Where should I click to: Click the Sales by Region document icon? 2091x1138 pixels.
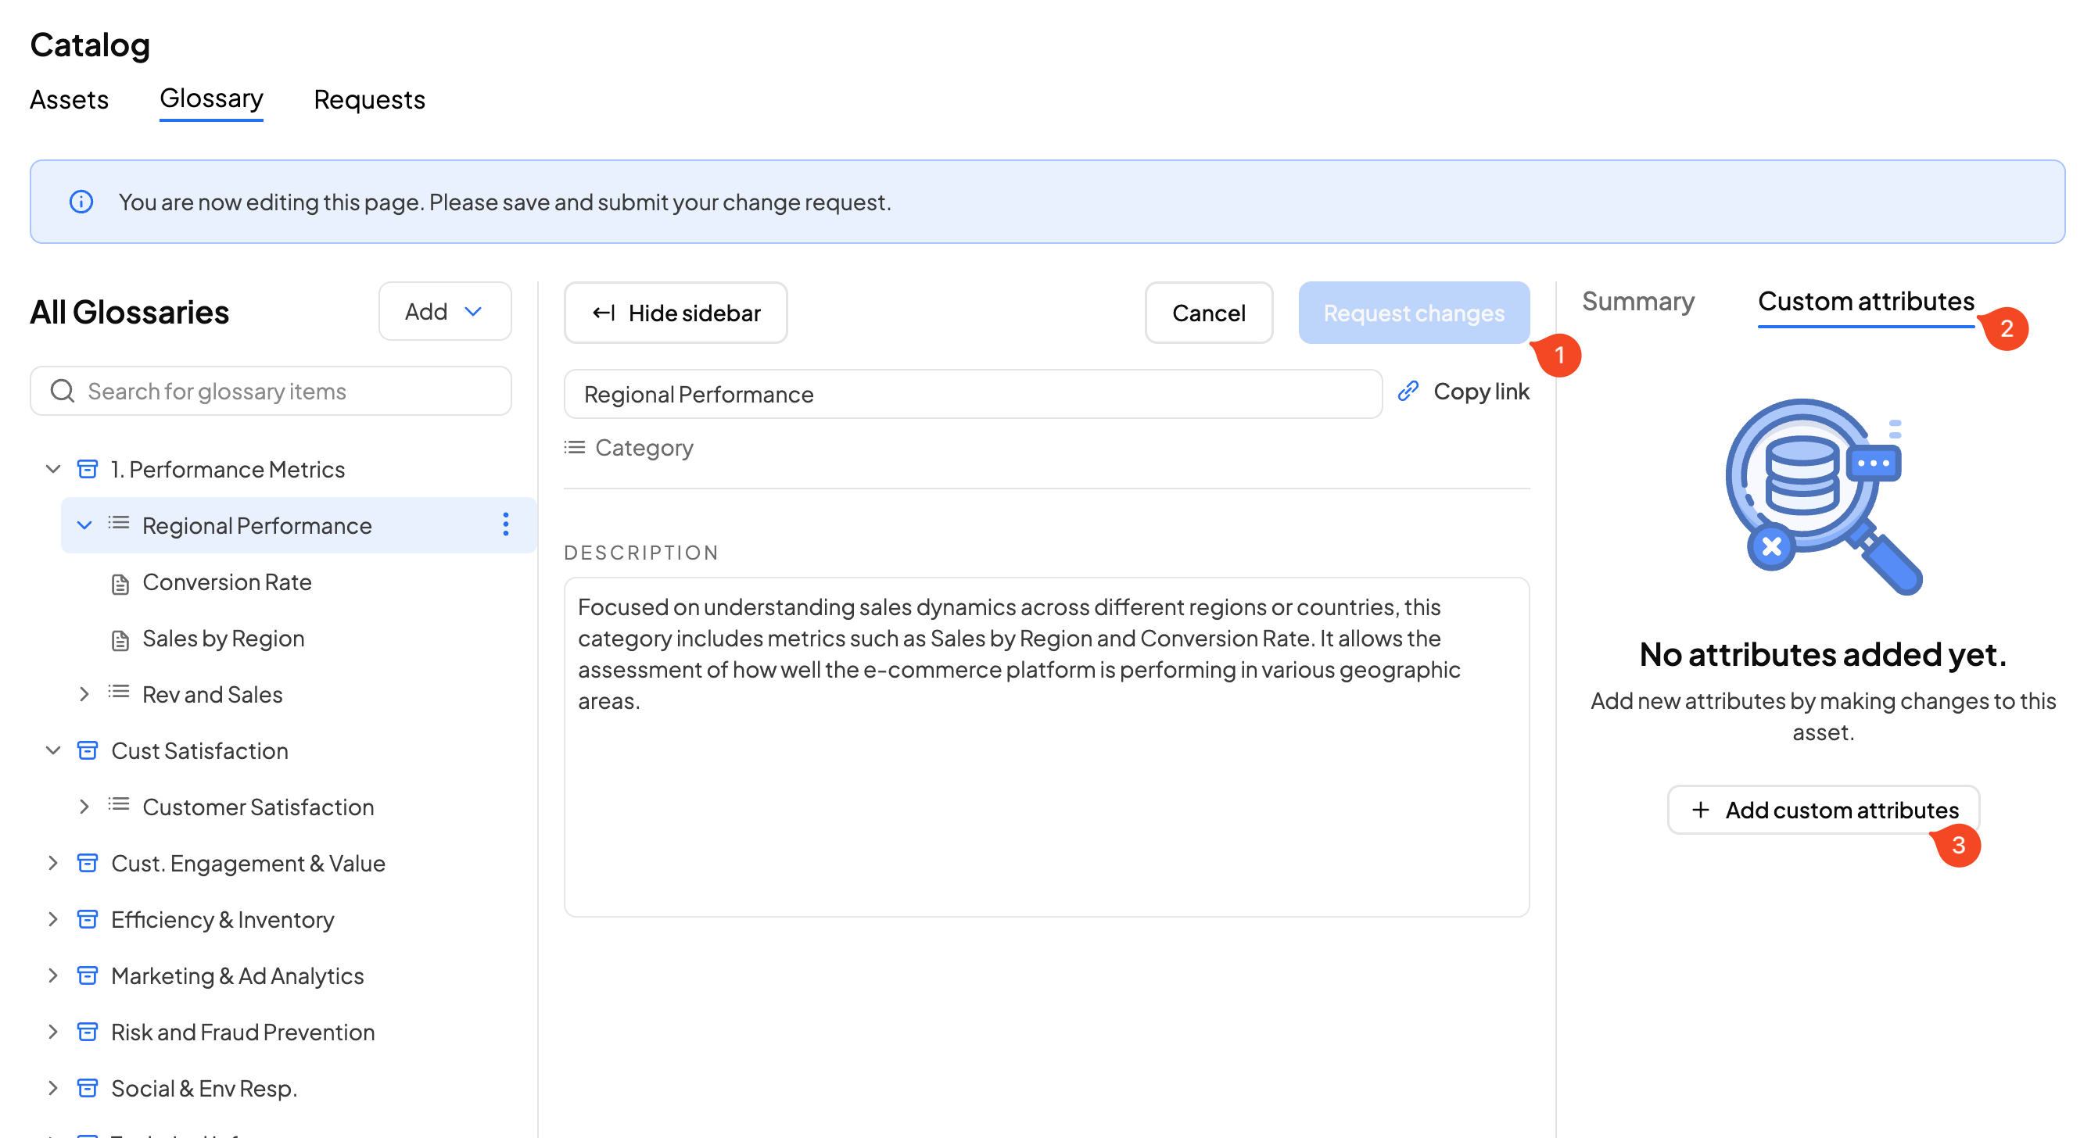120,640
